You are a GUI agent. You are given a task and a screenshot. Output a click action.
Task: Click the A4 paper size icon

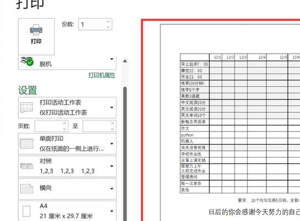(x=27, y=211)
